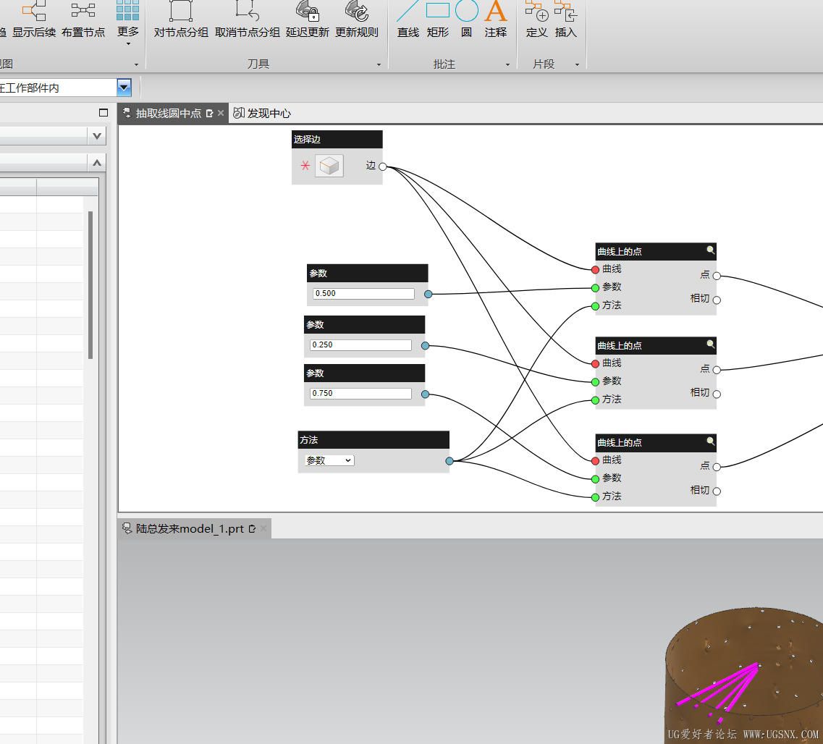Image resolution: width=823 pixels, height=744 pixels.
Task: Click the 取消节点分组 ungroup nodes icon
Action: [x=248, y=11]
